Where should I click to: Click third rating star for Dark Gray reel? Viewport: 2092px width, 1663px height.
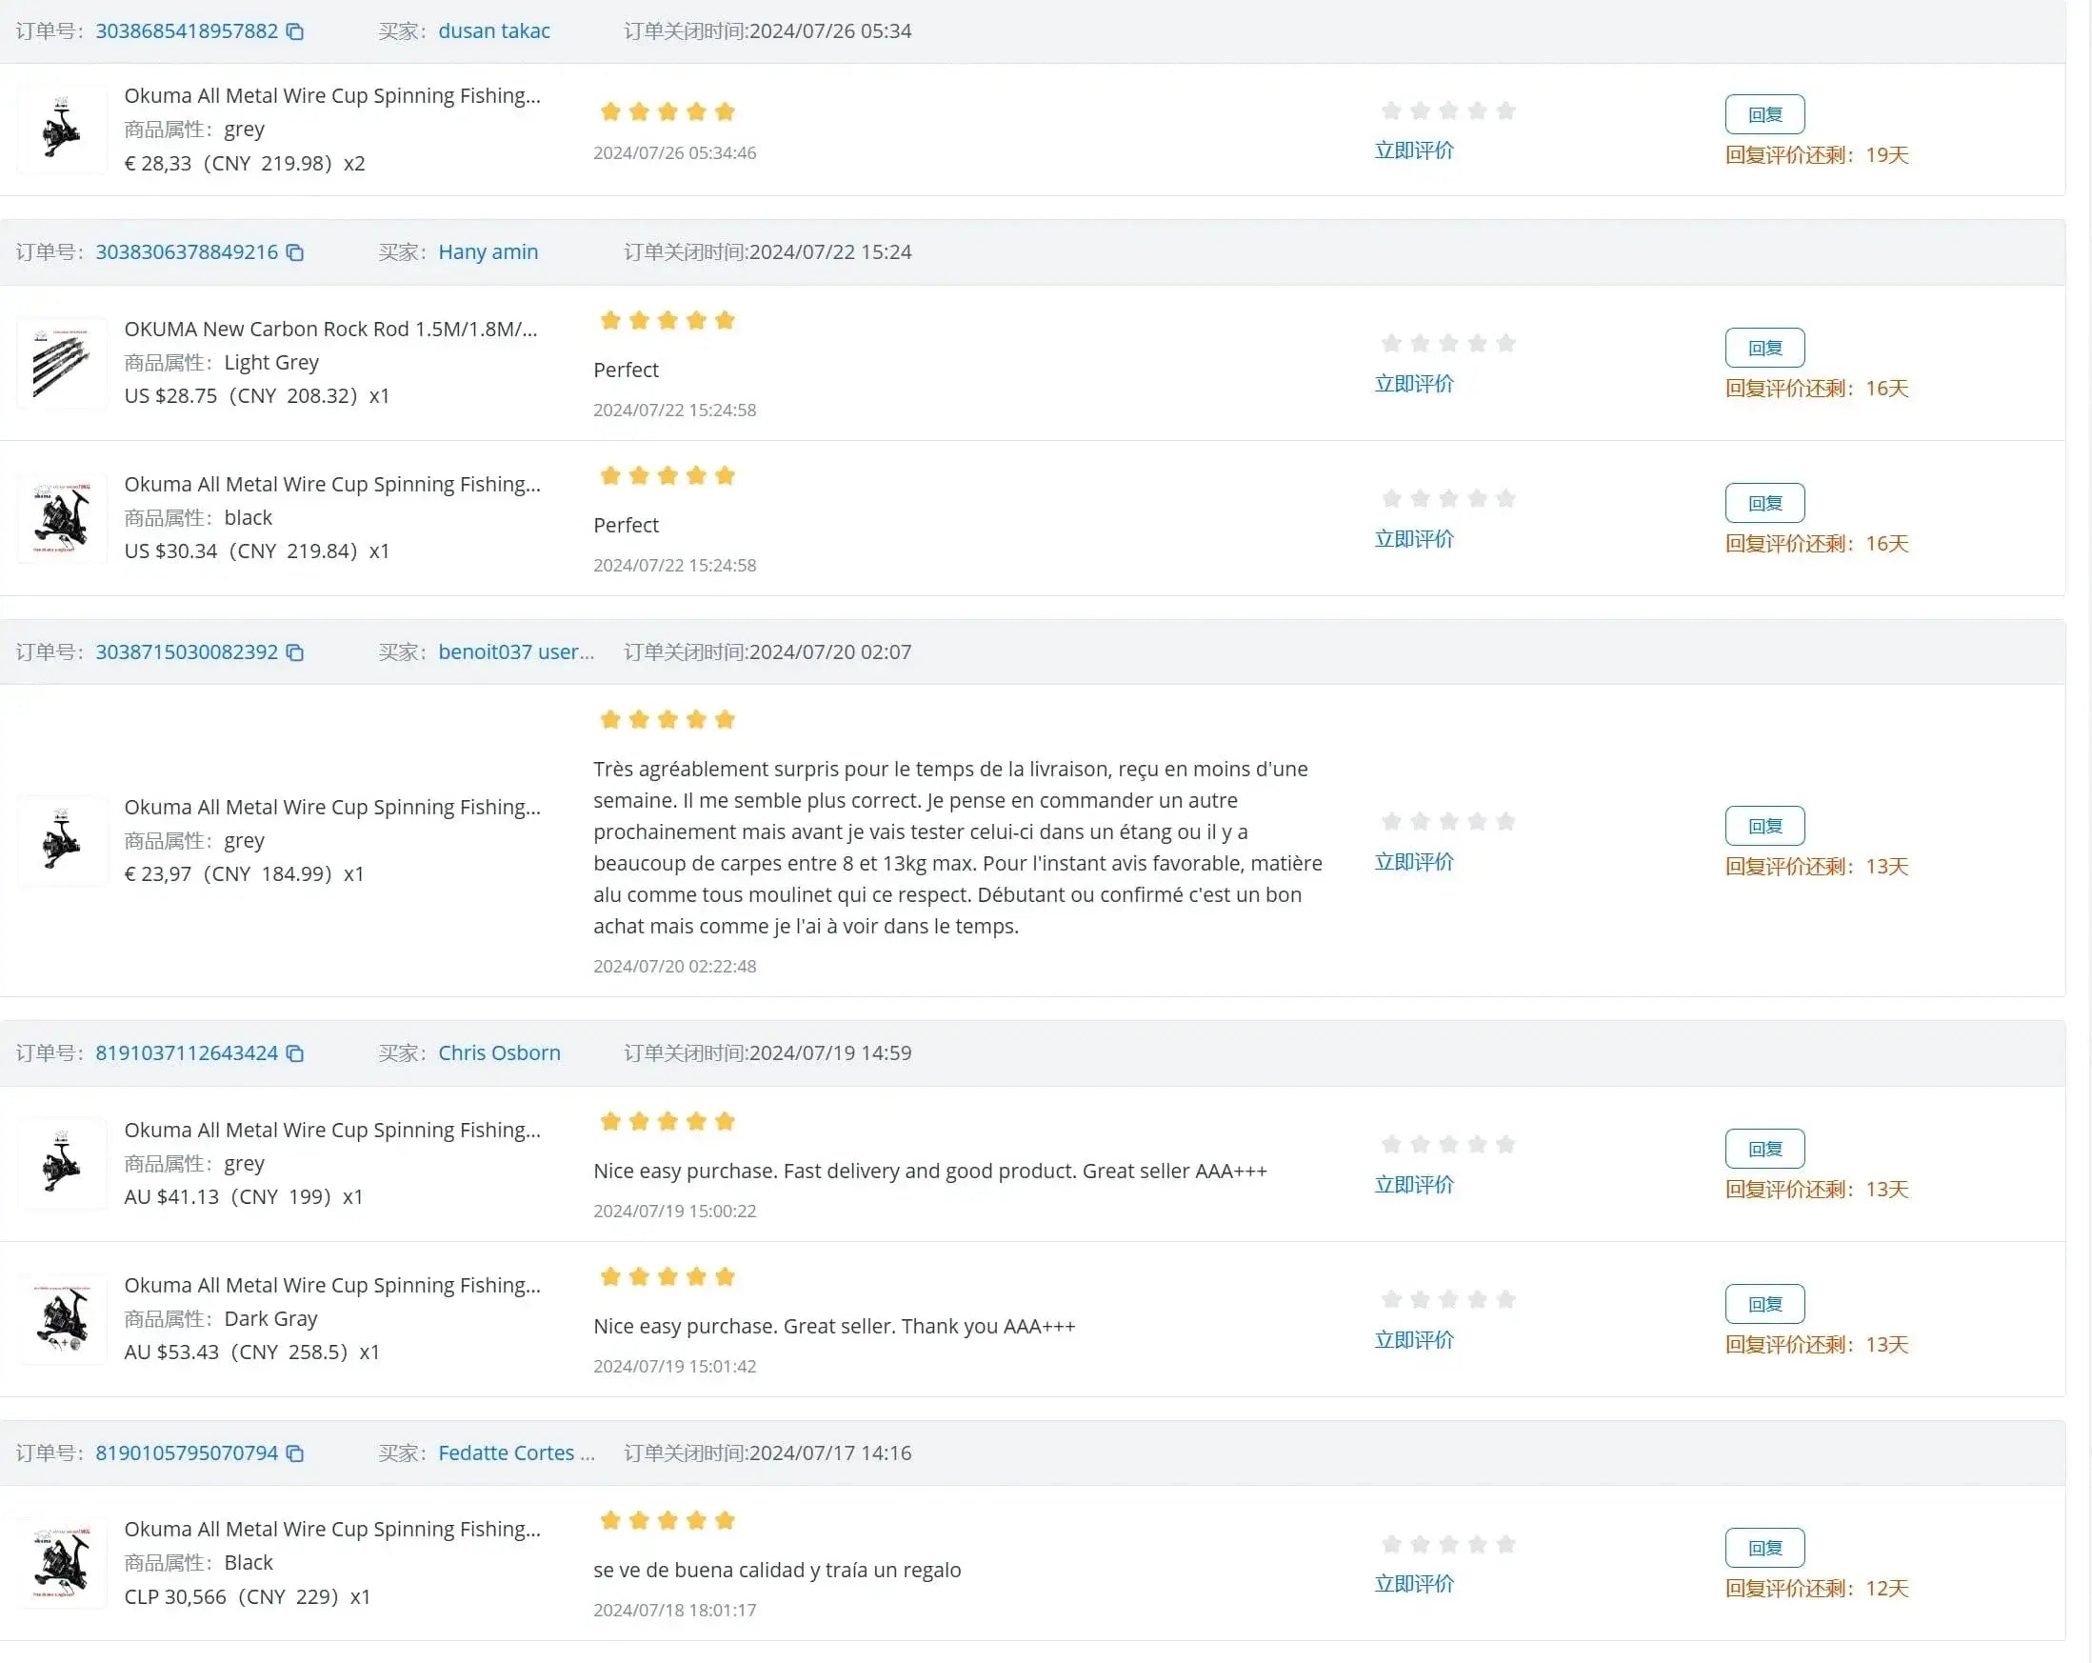1447,1299
